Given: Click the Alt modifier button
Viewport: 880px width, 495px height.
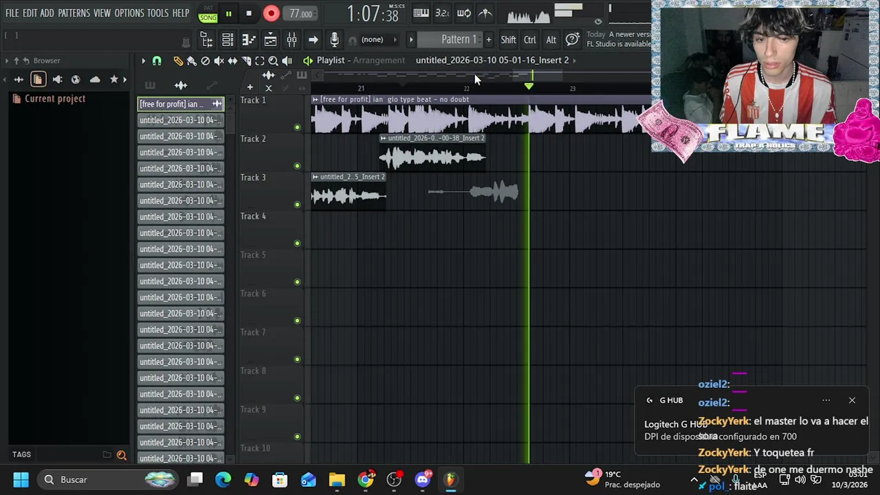Looking at the screenshot, I should tap(551, 40).
